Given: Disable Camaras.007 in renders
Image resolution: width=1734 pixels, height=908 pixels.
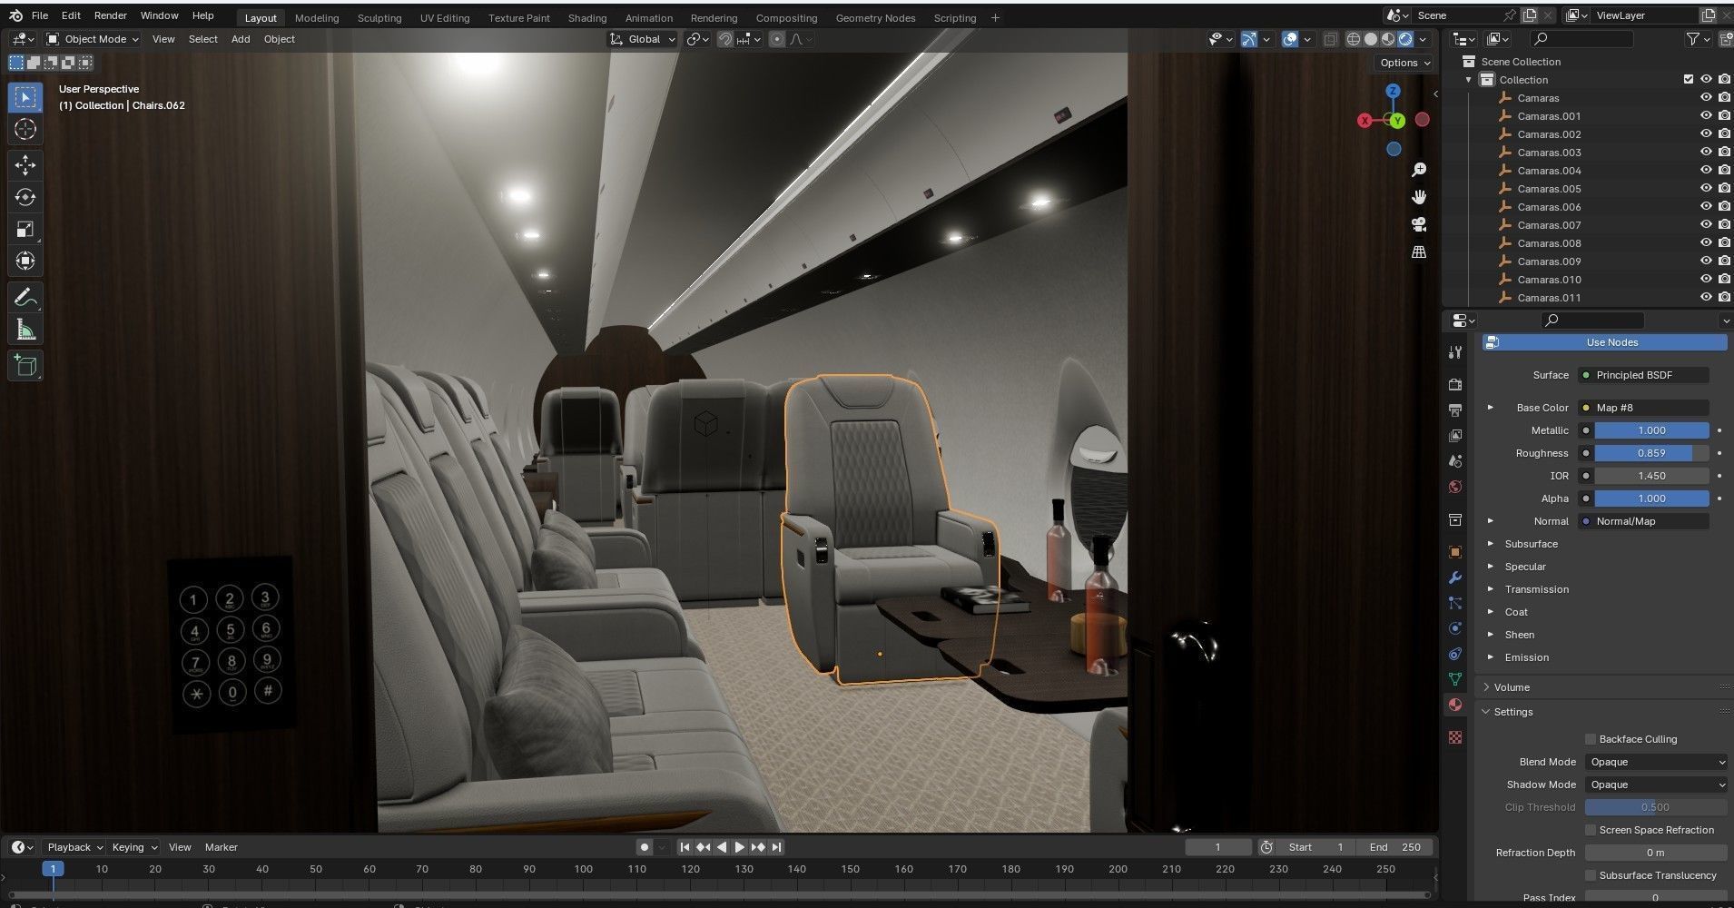Looking at the screenshot, I should tap(1724, 225).
